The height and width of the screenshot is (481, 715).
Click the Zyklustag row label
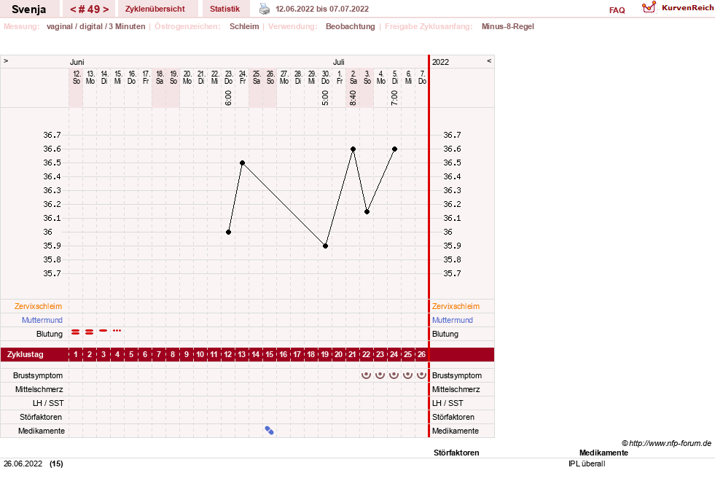25,354
